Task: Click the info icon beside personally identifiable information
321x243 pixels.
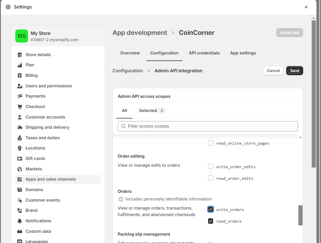Action: (121, 199)
